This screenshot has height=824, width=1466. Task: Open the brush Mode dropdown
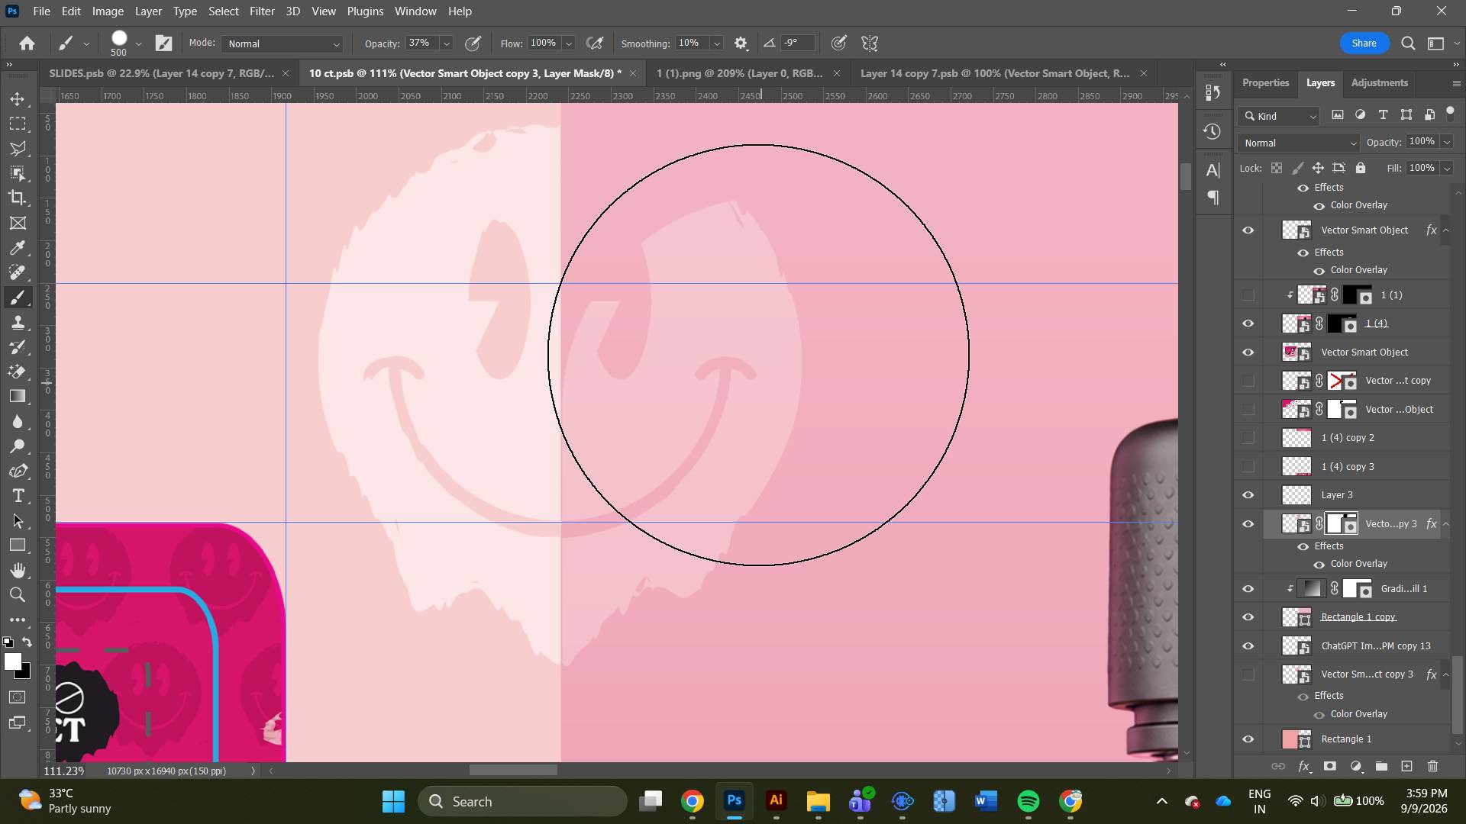(283, 43)
